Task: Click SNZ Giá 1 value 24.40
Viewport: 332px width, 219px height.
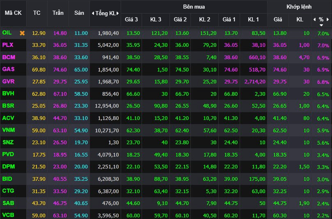Action: pyautogui.click(x=231, y=143)
